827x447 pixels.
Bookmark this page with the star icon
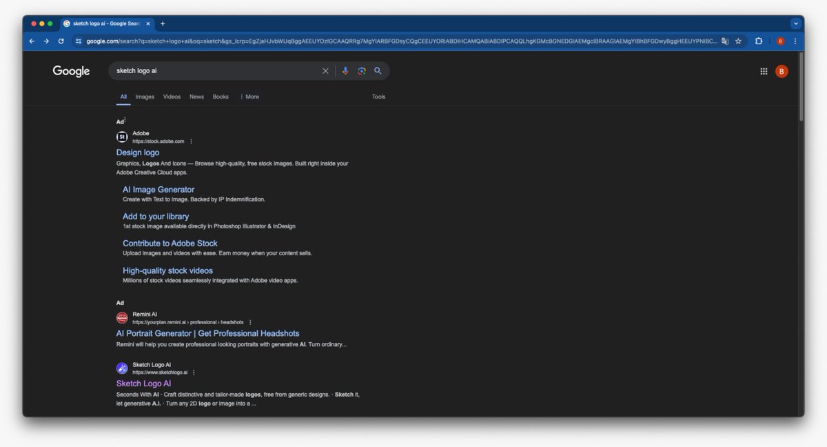(738, 41)
